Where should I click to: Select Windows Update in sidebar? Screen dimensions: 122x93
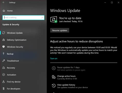(x=15, y=33)
